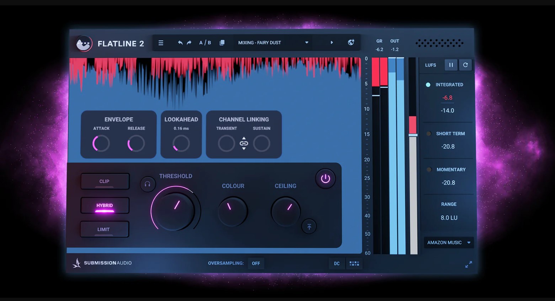Screen dimensions: 555x301
Task: Click the integrated reading -6.8
Action: pyautogui.click(x=447, y=98)
